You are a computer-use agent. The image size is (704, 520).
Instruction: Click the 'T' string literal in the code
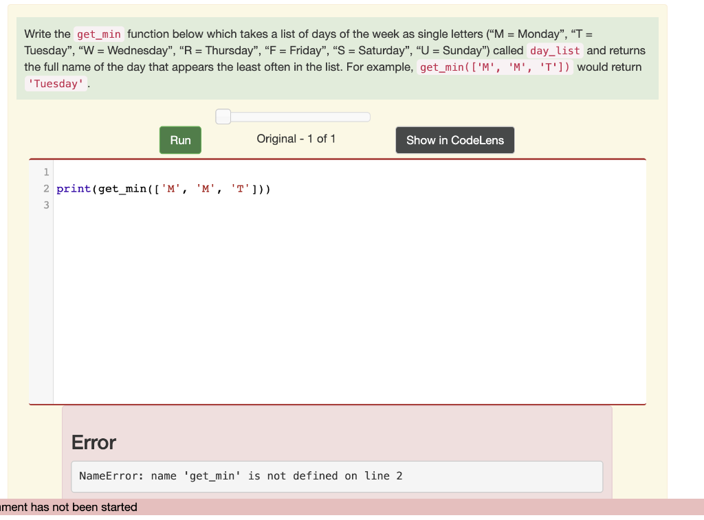pyautogui.click(x=241, y=188)
